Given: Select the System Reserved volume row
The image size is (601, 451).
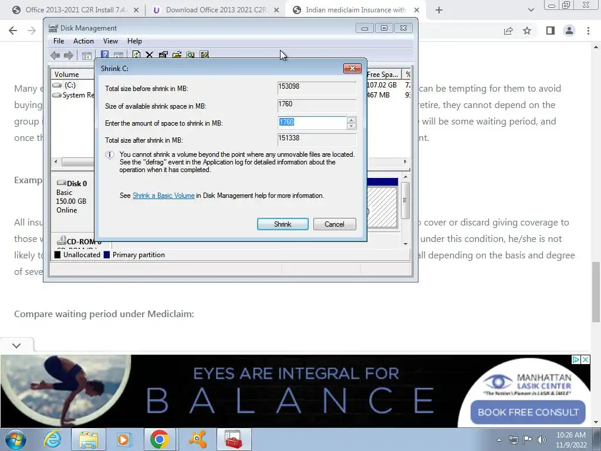Looking at the screenshot, I should click(73, 95).
